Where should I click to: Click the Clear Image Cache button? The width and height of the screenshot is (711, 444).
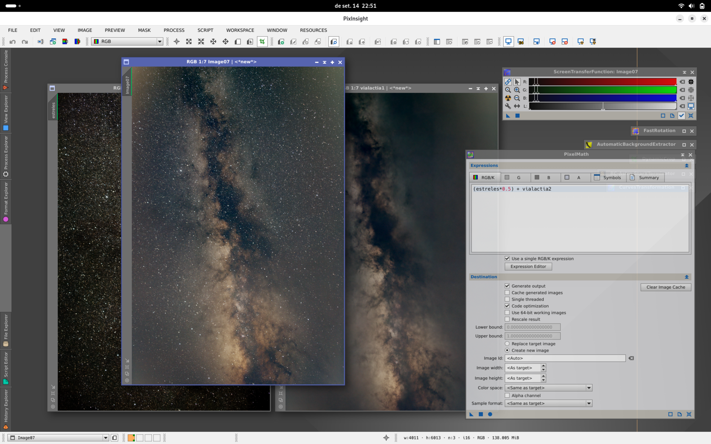point(666,287)
